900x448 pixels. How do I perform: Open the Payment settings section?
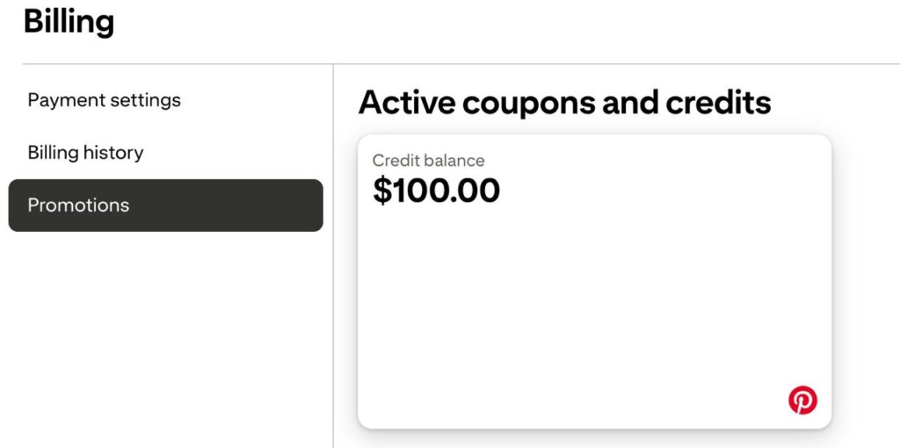pos(104,100)
